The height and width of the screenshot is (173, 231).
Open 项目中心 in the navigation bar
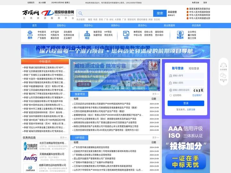[x=89, y=25]
